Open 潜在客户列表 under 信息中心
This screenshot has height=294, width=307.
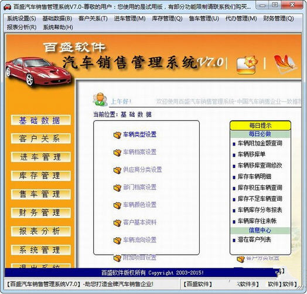click(x=254, y=239)
